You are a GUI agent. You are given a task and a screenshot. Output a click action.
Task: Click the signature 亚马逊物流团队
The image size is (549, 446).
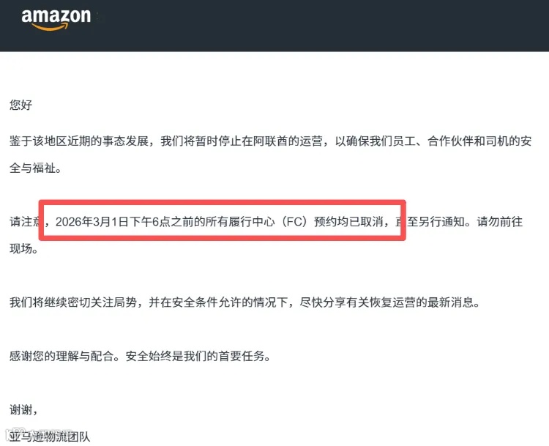[x=50, y=436]
